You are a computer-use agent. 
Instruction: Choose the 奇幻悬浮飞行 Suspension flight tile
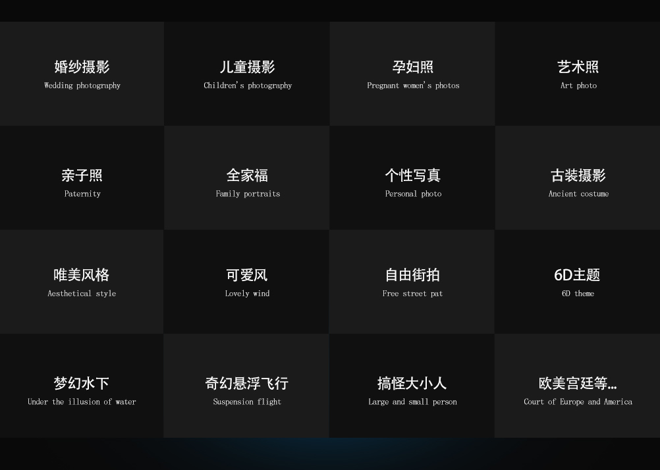tap(246, 386)
